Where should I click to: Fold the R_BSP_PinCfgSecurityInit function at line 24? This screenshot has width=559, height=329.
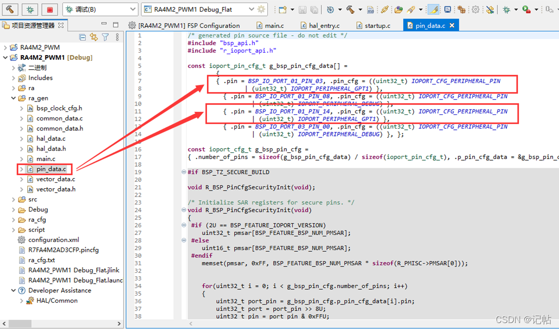coord(184,210)
